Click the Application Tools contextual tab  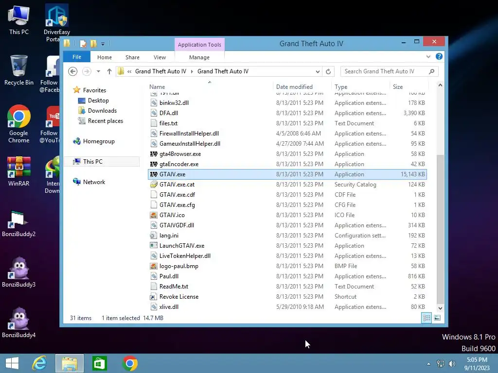click(x=199, y=45)
